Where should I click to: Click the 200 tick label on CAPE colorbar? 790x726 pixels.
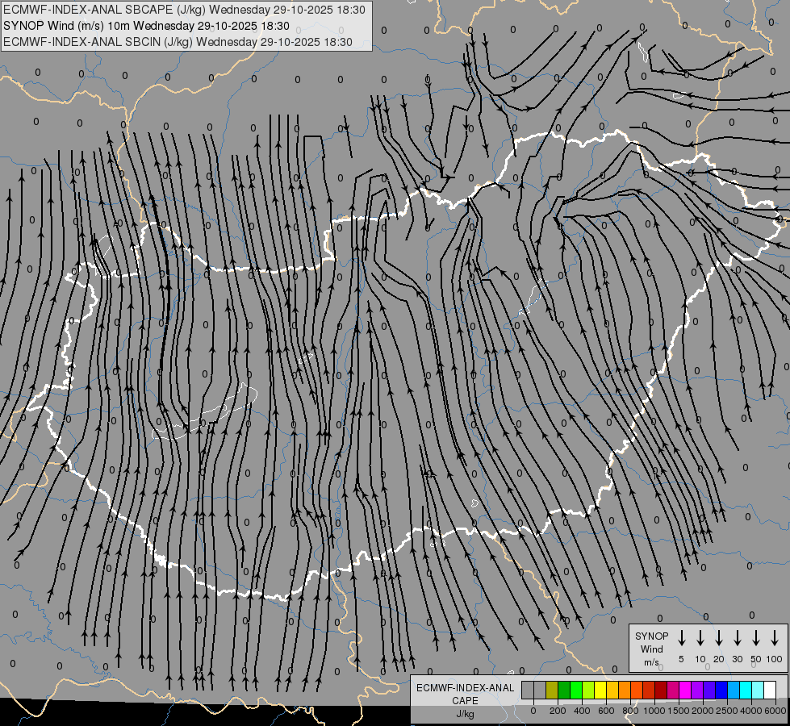tap(558, 711)
